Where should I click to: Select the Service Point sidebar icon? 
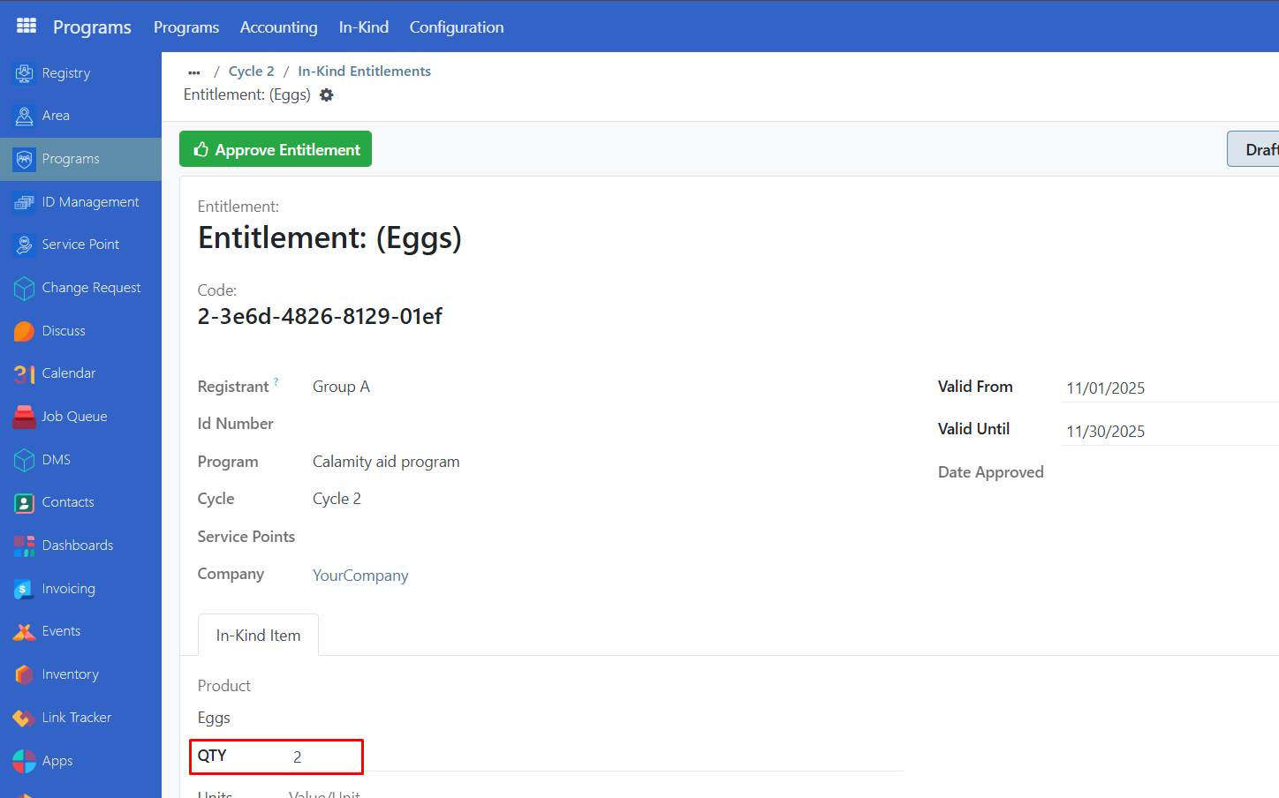(25, 245)
